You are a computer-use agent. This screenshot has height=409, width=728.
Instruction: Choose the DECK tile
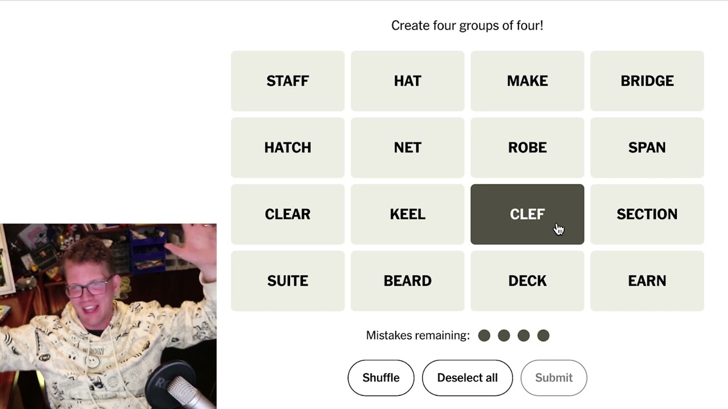[527, 281]
